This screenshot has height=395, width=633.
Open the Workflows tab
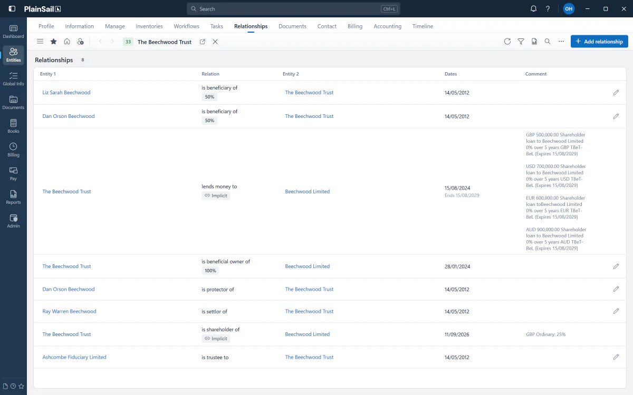(187, 26)
